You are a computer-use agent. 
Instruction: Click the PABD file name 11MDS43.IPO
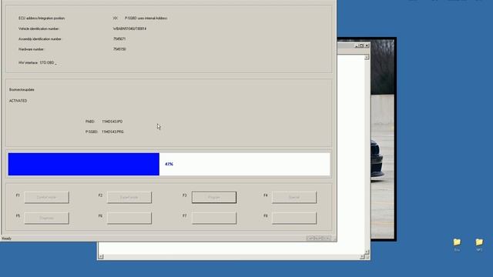point(112,122)
